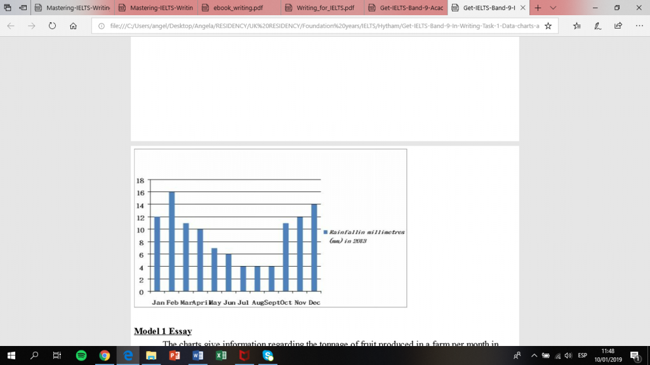The height and width of the screenshot is (365, 650).
Task: Open Task View on the taskbar
Action: point(55,356)
